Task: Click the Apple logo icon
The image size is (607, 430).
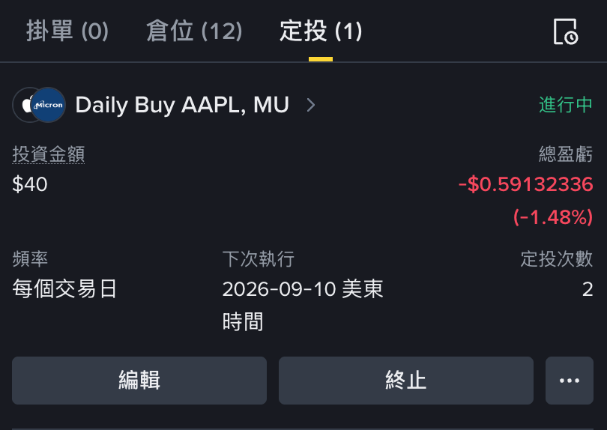Action: point(22,105)
